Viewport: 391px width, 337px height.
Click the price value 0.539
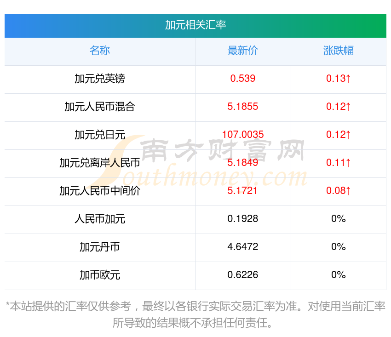pos(242,79)
